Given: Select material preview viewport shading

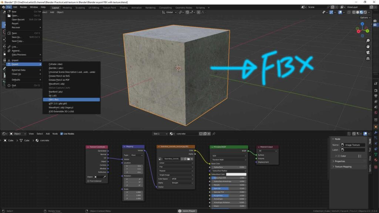Looking at the screenshot, I should [362, 12].
